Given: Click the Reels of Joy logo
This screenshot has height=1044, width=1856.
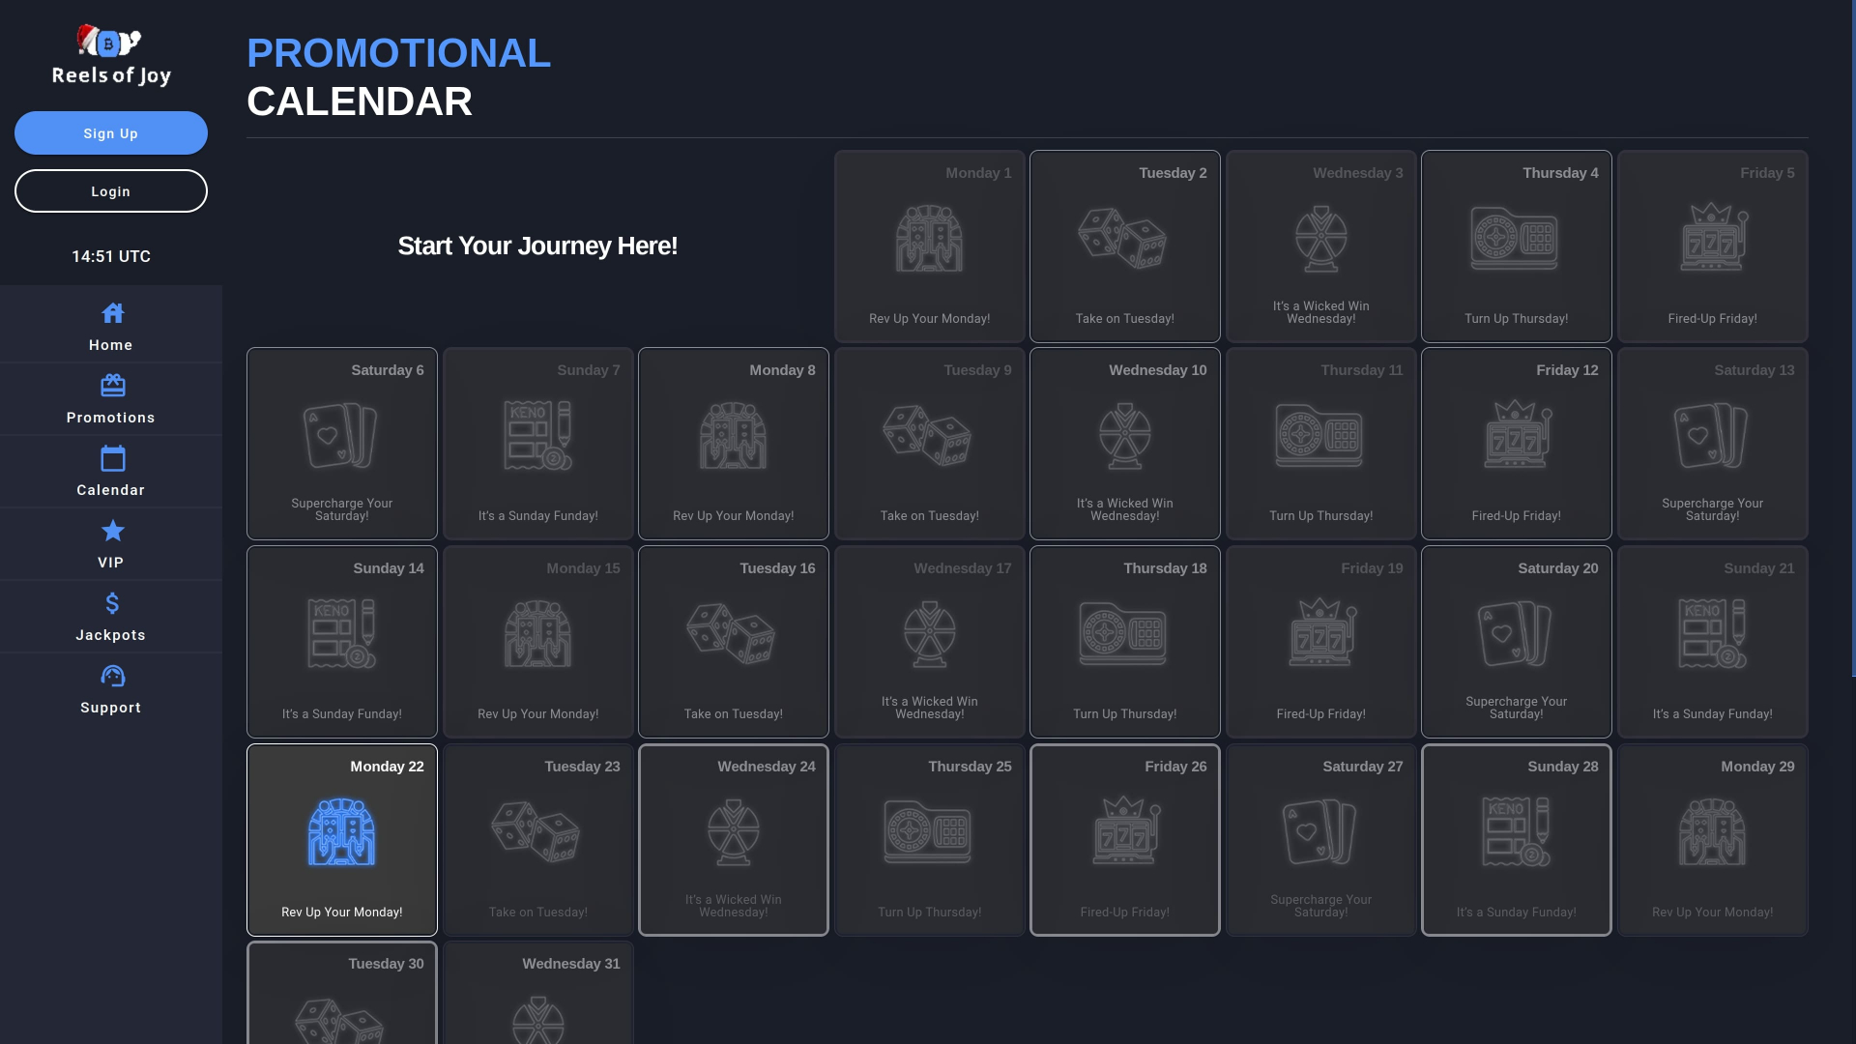Looking at the screenshot, I should point(110,55).
